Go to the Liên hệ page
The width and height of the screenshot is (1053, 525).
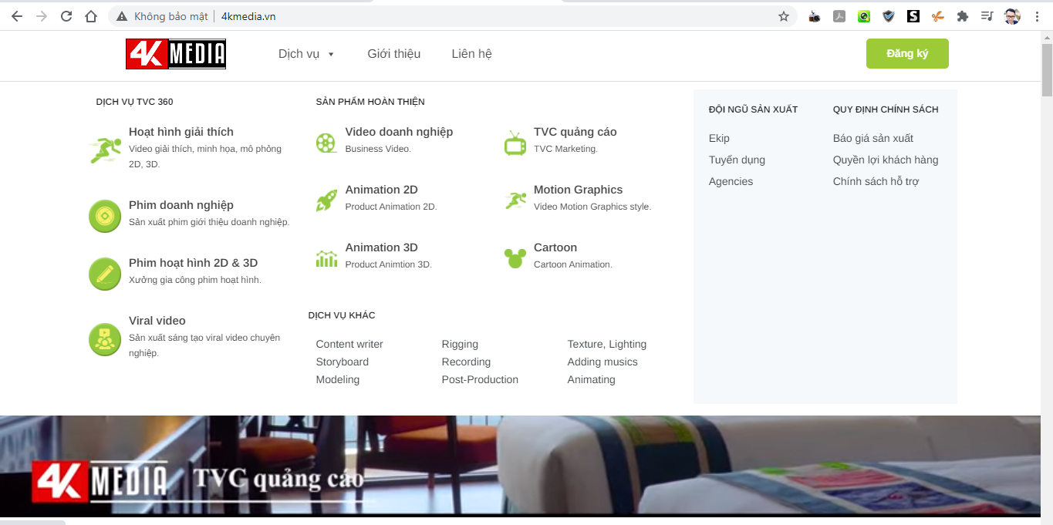point(471,54)
